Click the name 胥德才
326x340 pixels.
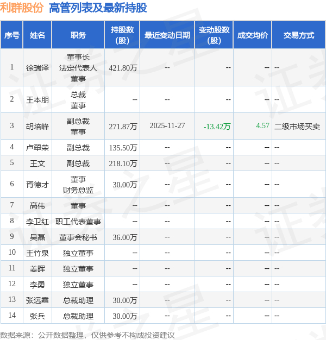coord(37,185)
